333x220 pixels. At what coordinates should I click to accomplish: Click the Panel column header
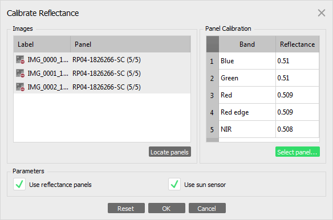tap(131, 44)
